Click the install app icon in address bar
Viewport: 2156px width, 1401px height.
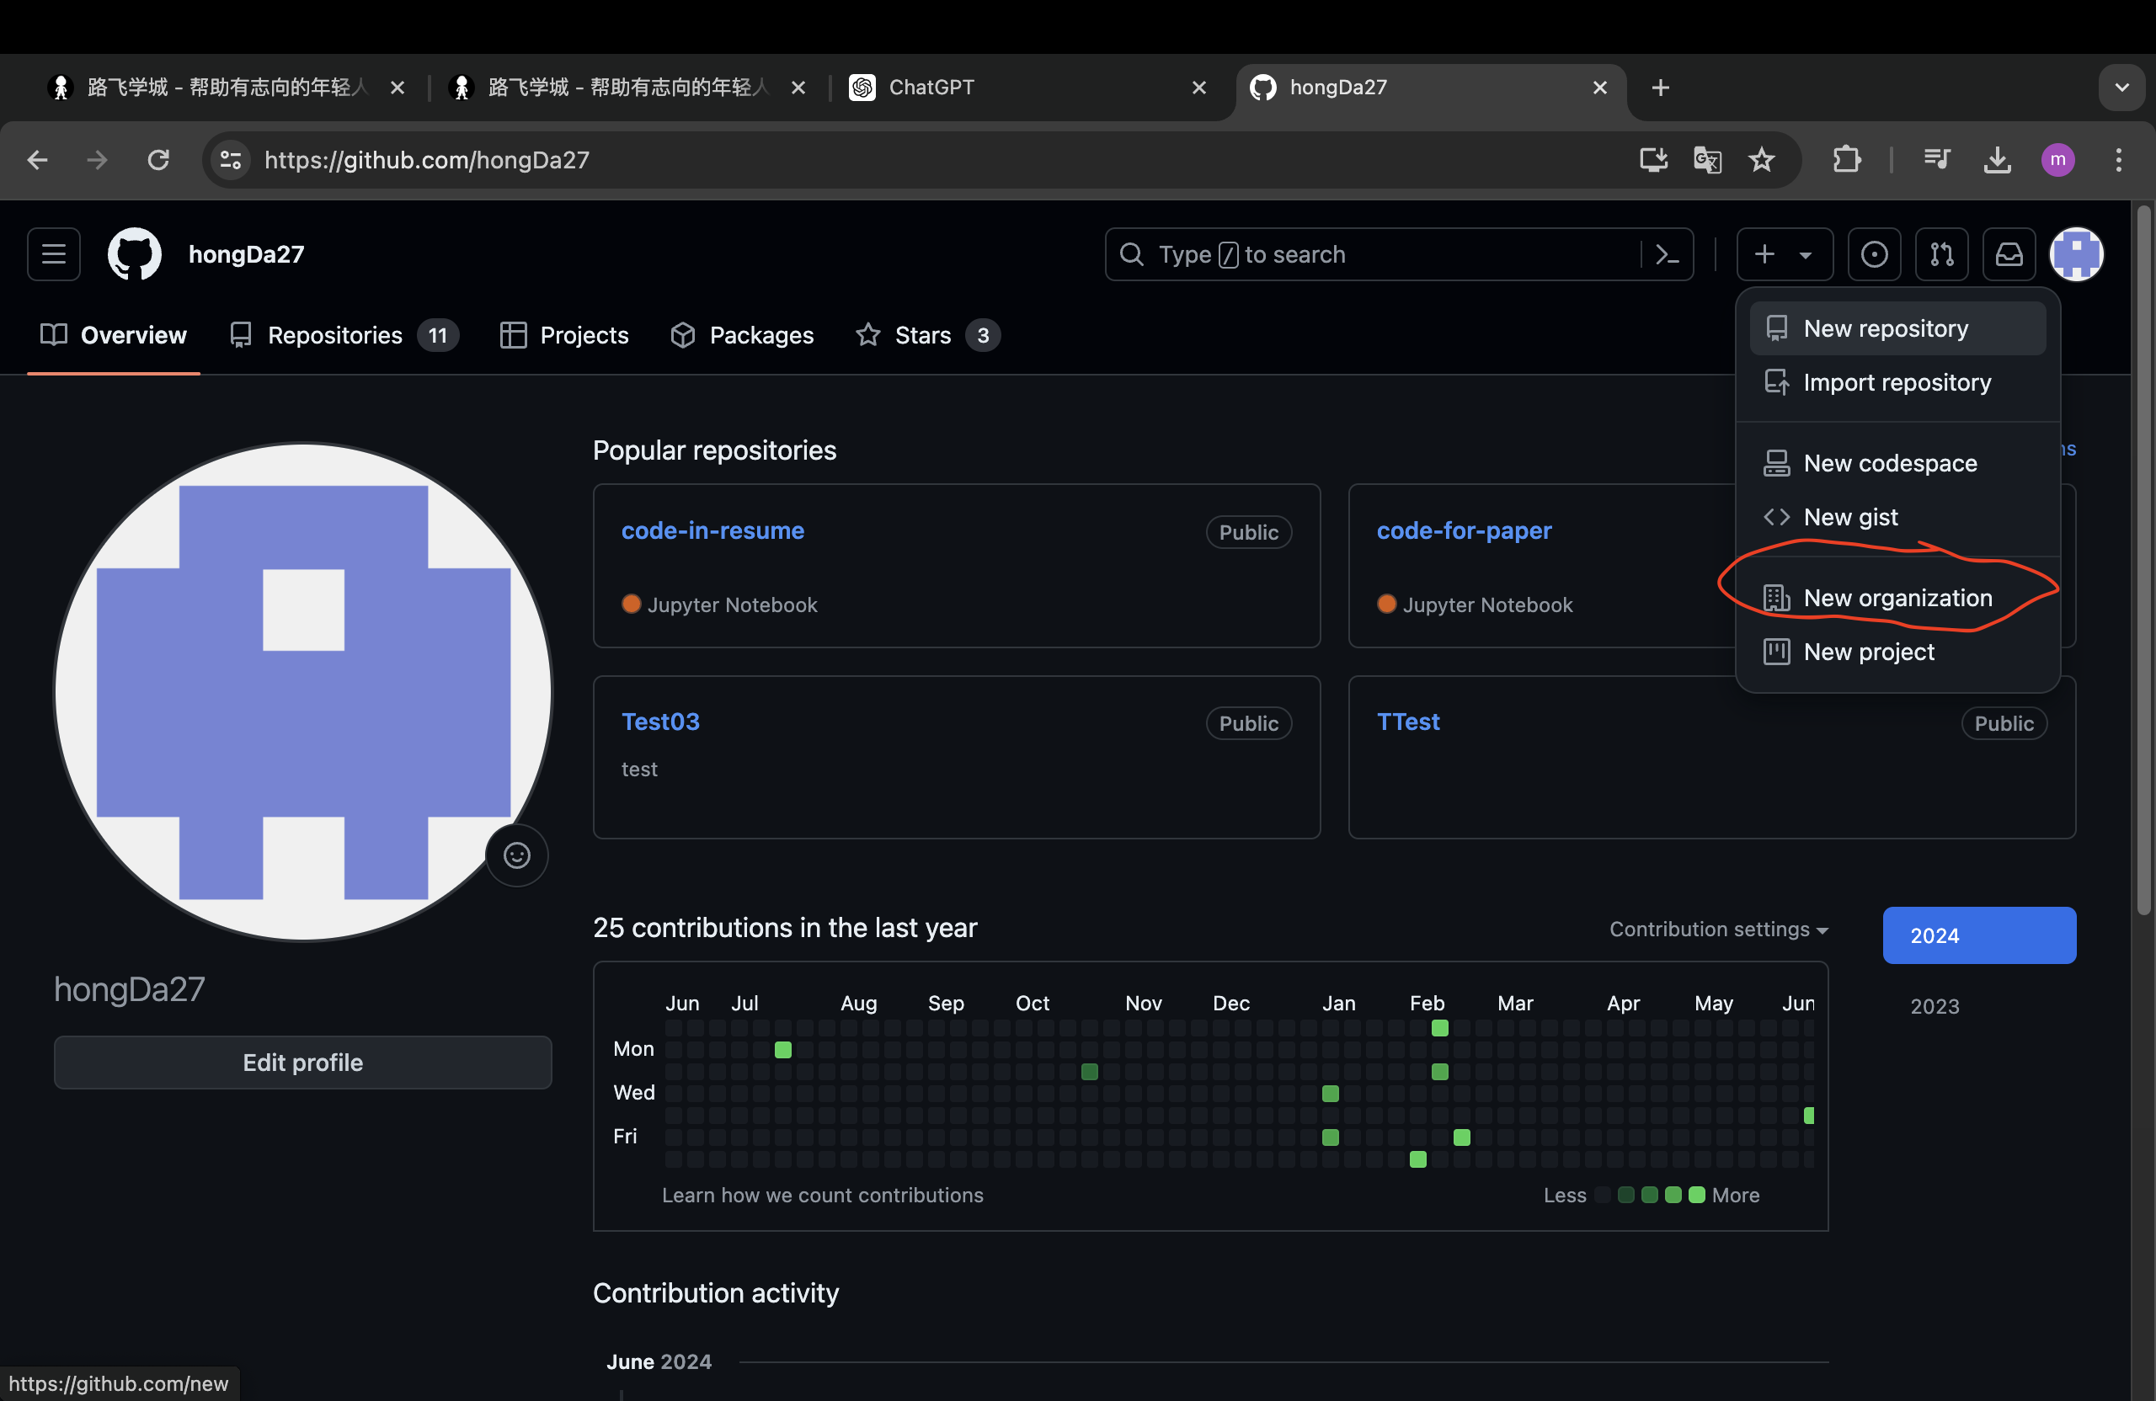tap(1653, 160)
